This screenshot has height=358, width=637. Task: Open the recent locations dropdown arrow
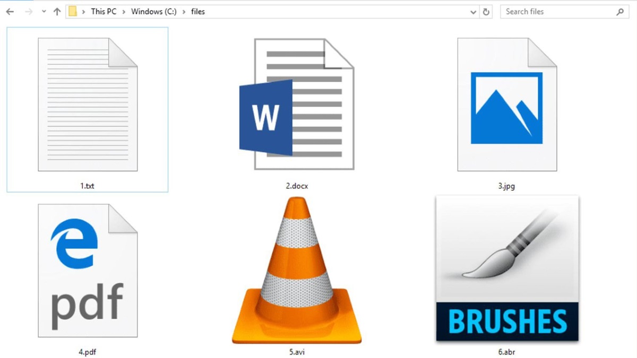tap(44, 12)
